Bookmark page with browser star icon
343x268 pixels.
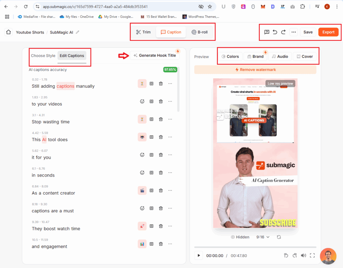(x=210, y=7)
